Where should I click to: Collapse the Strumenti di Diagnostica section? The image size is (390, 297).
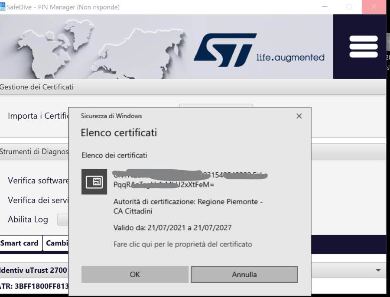point(35,152)
